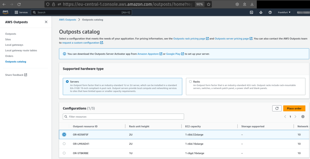Select the OR-STBKRBE configuration radio
The image size is (310, 159).
(64, 153)
